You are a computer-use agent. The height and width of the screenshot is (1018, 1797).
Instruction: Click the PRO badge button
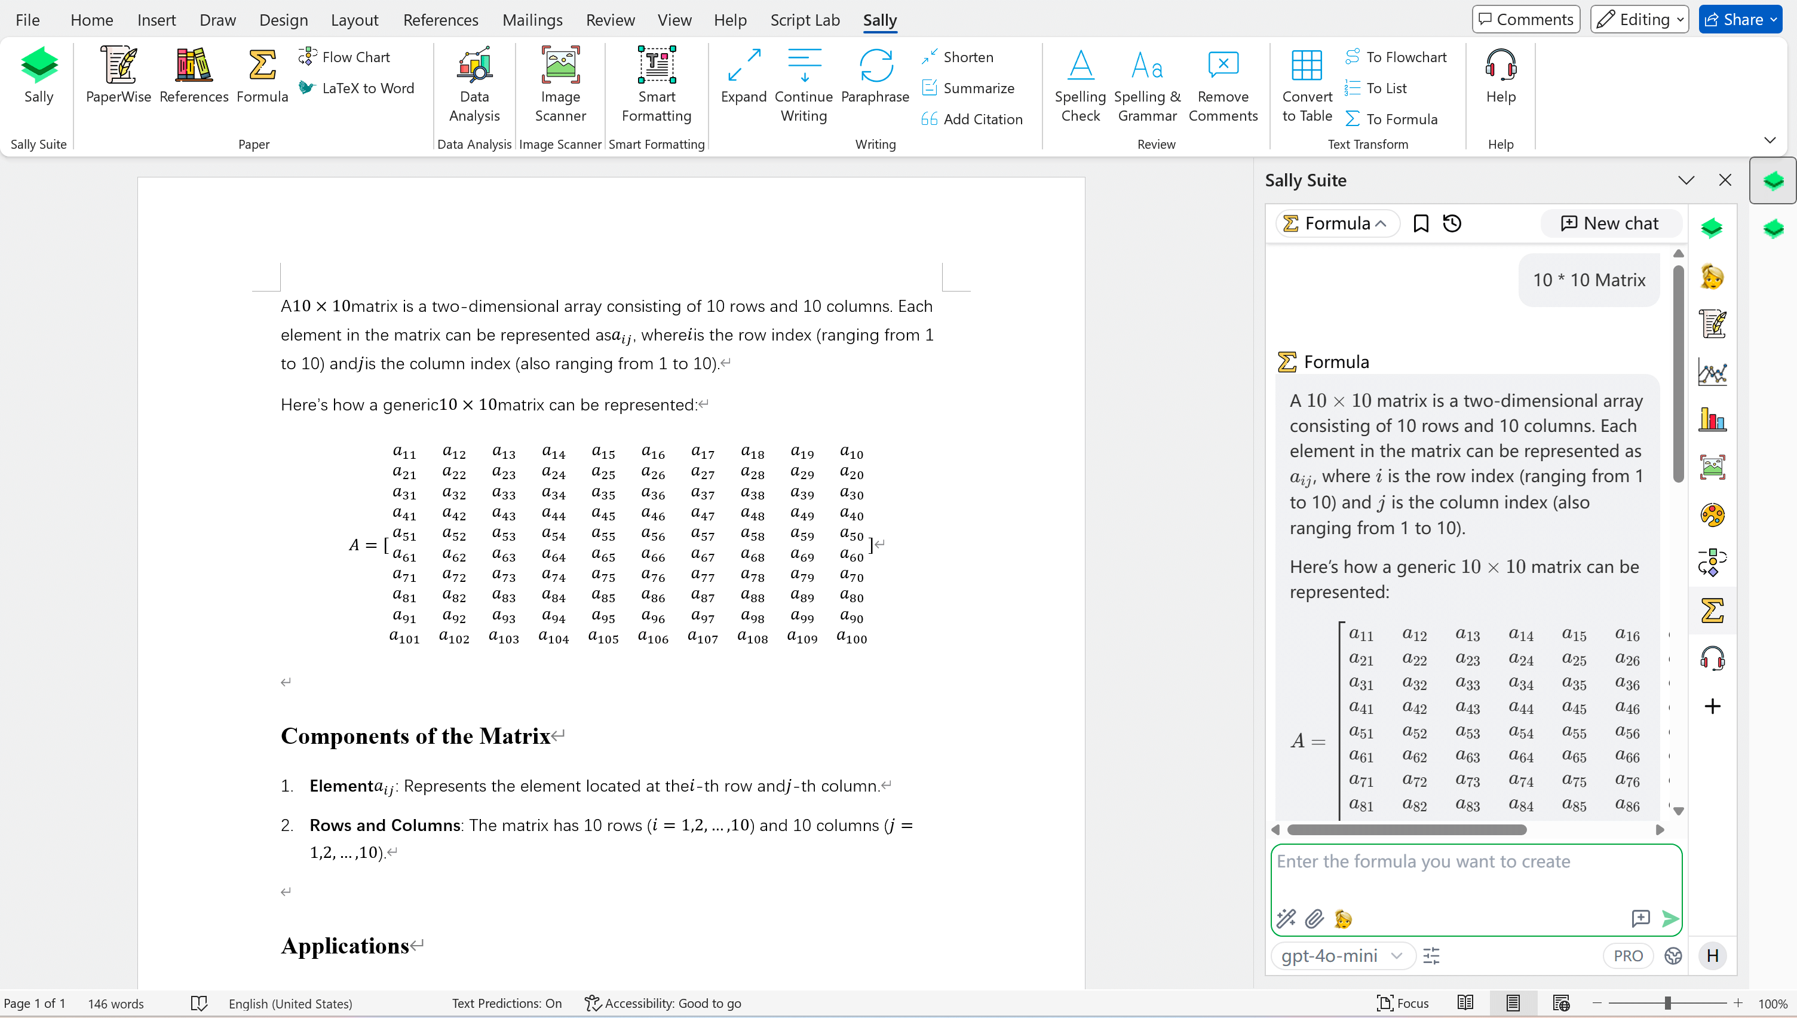point(1628,956)
